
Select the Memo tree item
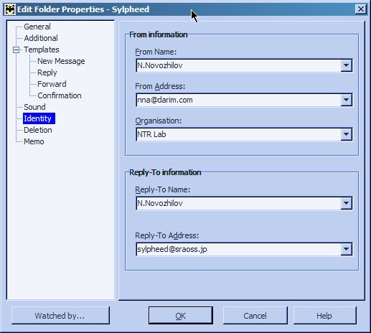point(34,141)
